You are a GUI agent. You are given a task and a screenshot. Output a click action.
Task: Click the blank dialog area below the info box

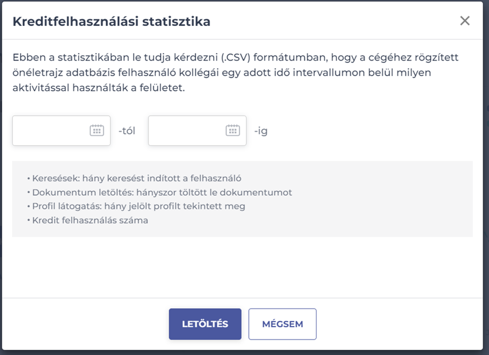pyautogui.click(x=242, y=267)
